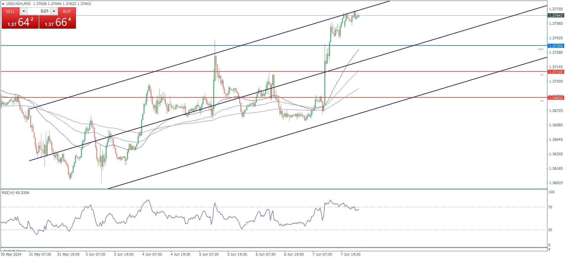Click the 1.36725 price axis label

556,111
